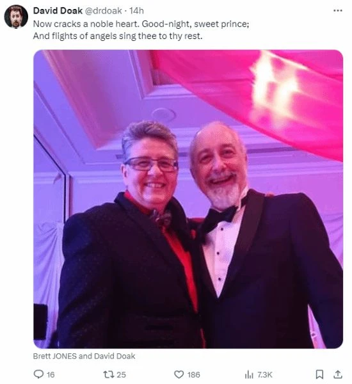The width and height of the screenshot is (352, 384).
Task: Click the repost count 25
Action: [x=121, y=374]
